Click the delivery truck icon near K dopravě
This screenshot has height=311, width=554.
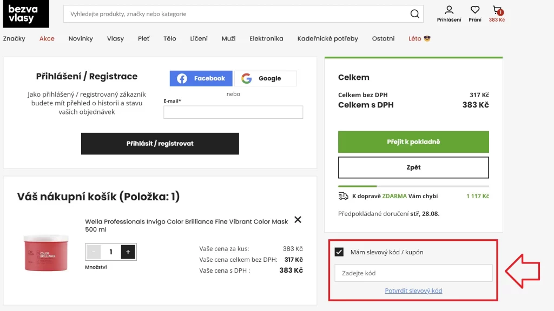tap(343, 195)
